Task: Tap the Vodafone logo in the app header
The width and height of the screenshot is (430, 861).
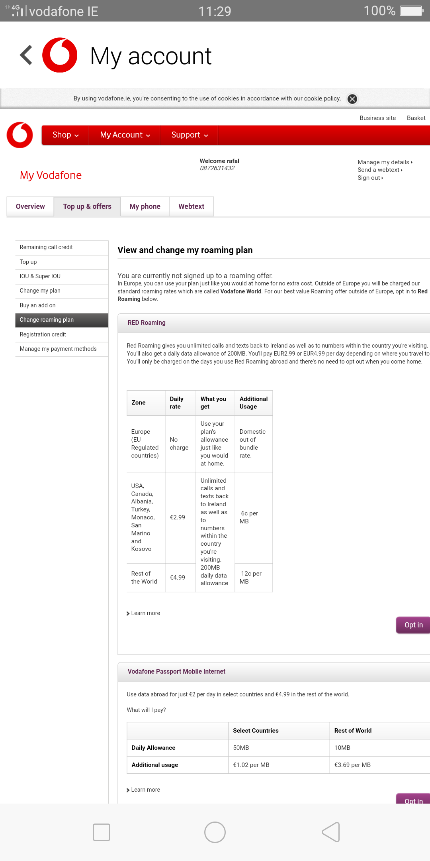Action: coord(60,55)
